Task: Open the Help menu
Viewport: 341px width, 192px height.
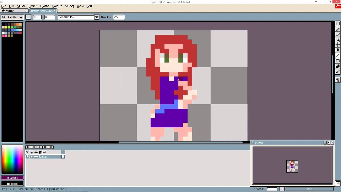Action: [89, 6]
